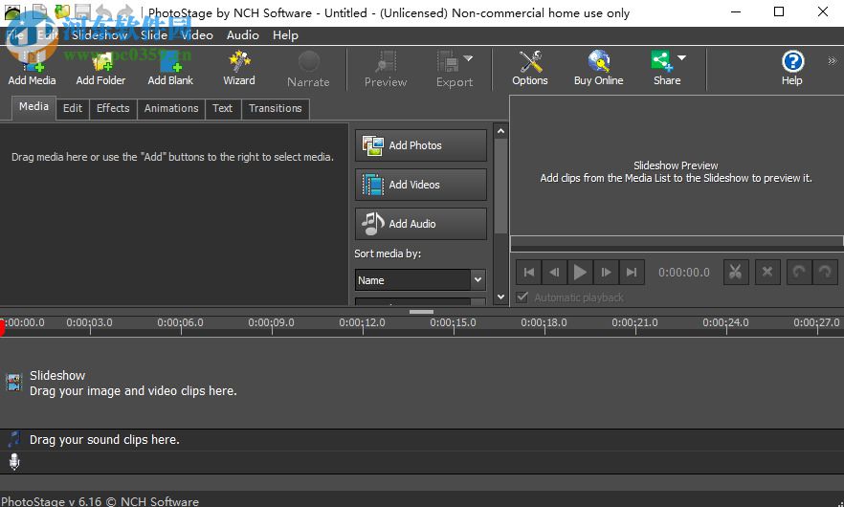This screenshot has width=844, height=507.
Task: Open the Help menu
Action: coord(285,35)
